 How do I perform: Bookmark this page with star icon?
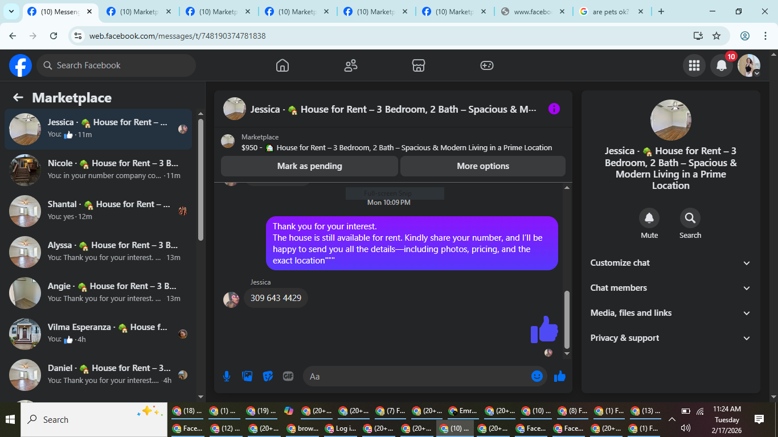(716, 36)
